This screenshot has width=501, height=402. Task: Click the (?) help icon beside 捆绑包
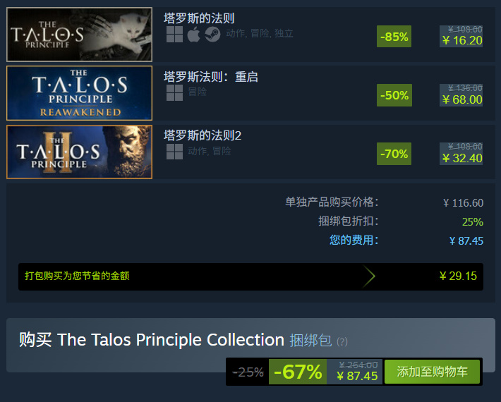pos(342,342)
